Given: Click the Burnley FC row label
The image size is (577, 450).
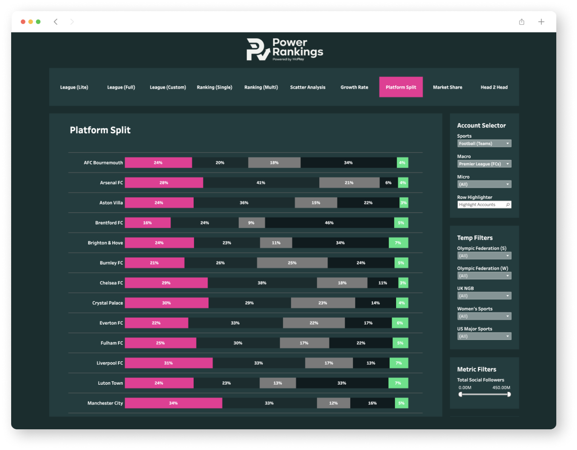Looking at the screenshot, I should tap(111, 263).
